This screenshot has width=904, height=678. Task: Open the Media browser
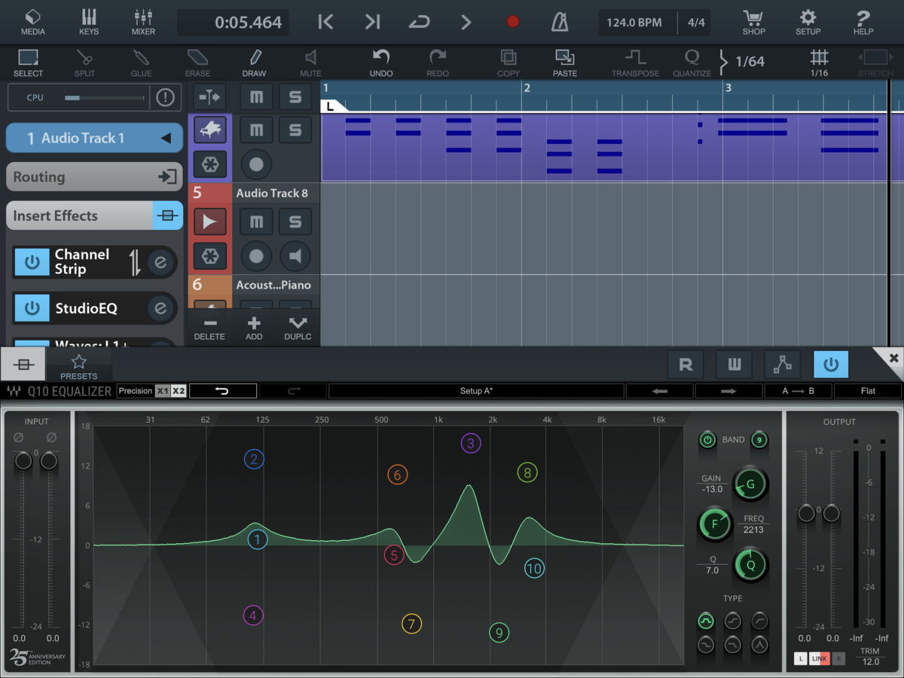tap(32, 22)
